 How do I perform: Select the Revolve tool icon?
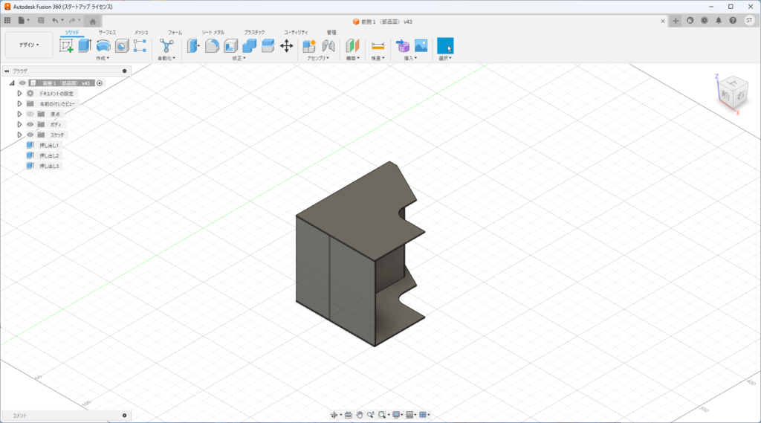(103, 45)
